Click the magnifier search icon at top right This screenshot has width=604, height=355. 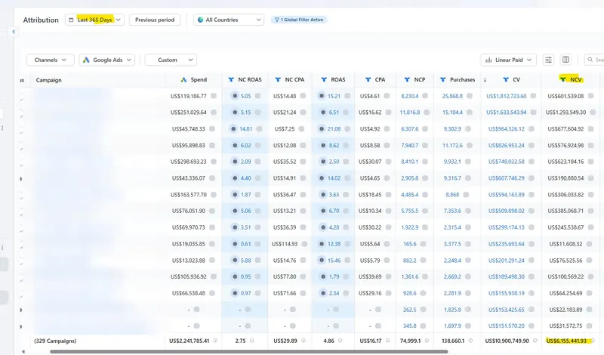point(590,60)
